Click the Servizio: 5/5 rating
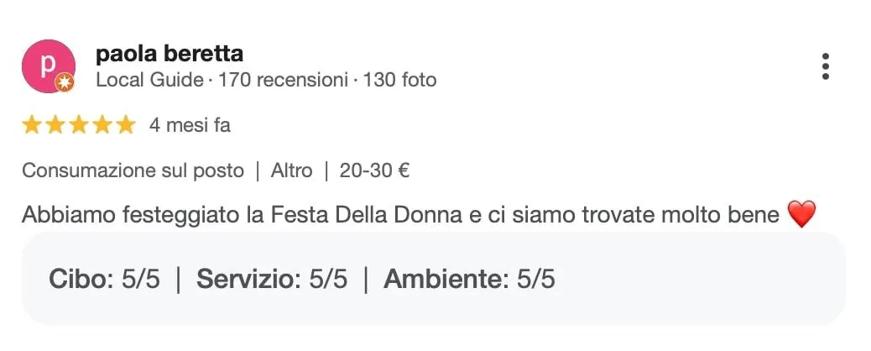Screen dimensions: 871x351 click(x=272, y=279)
